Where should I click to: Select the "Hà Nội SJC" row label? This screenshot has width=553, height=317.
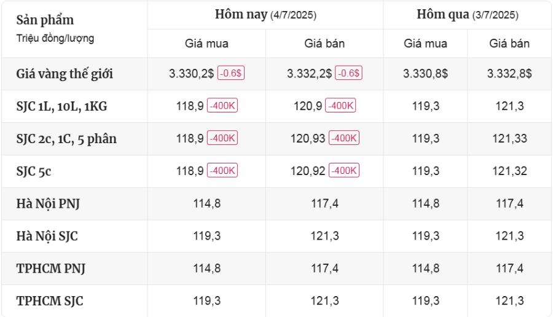pos(47,237)
